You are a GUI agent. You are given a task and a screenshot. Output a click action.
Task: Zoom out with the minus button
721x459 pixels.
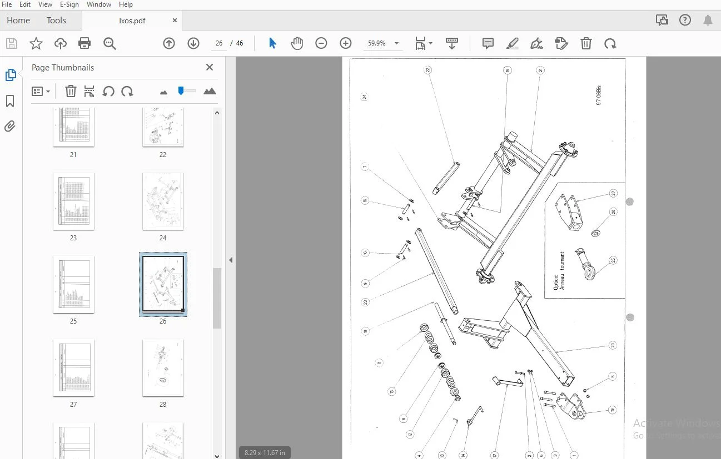(321, 43)
